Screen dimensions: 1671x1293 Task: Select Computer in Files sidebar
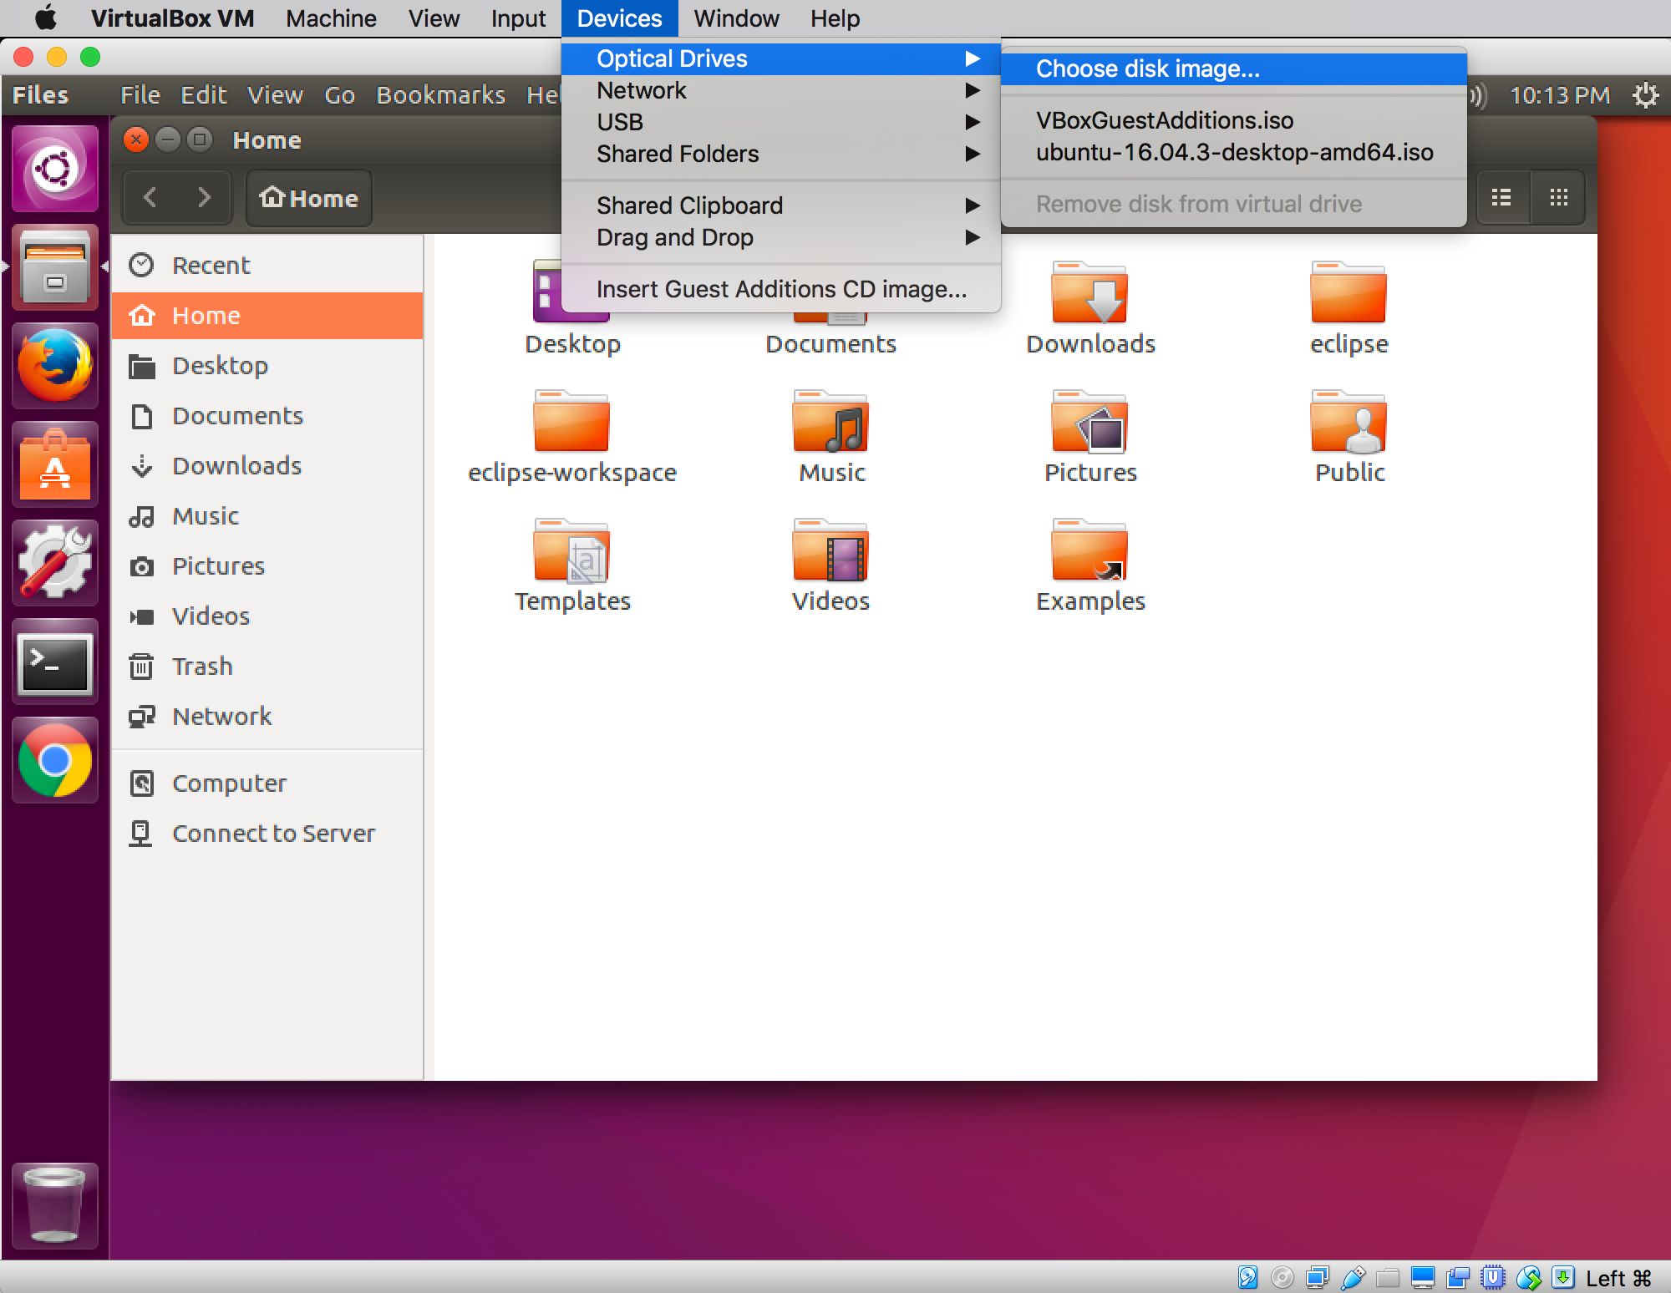(267, 783)
